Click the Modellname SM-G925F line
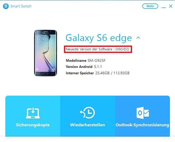175x142 pixels. [86, 60]
